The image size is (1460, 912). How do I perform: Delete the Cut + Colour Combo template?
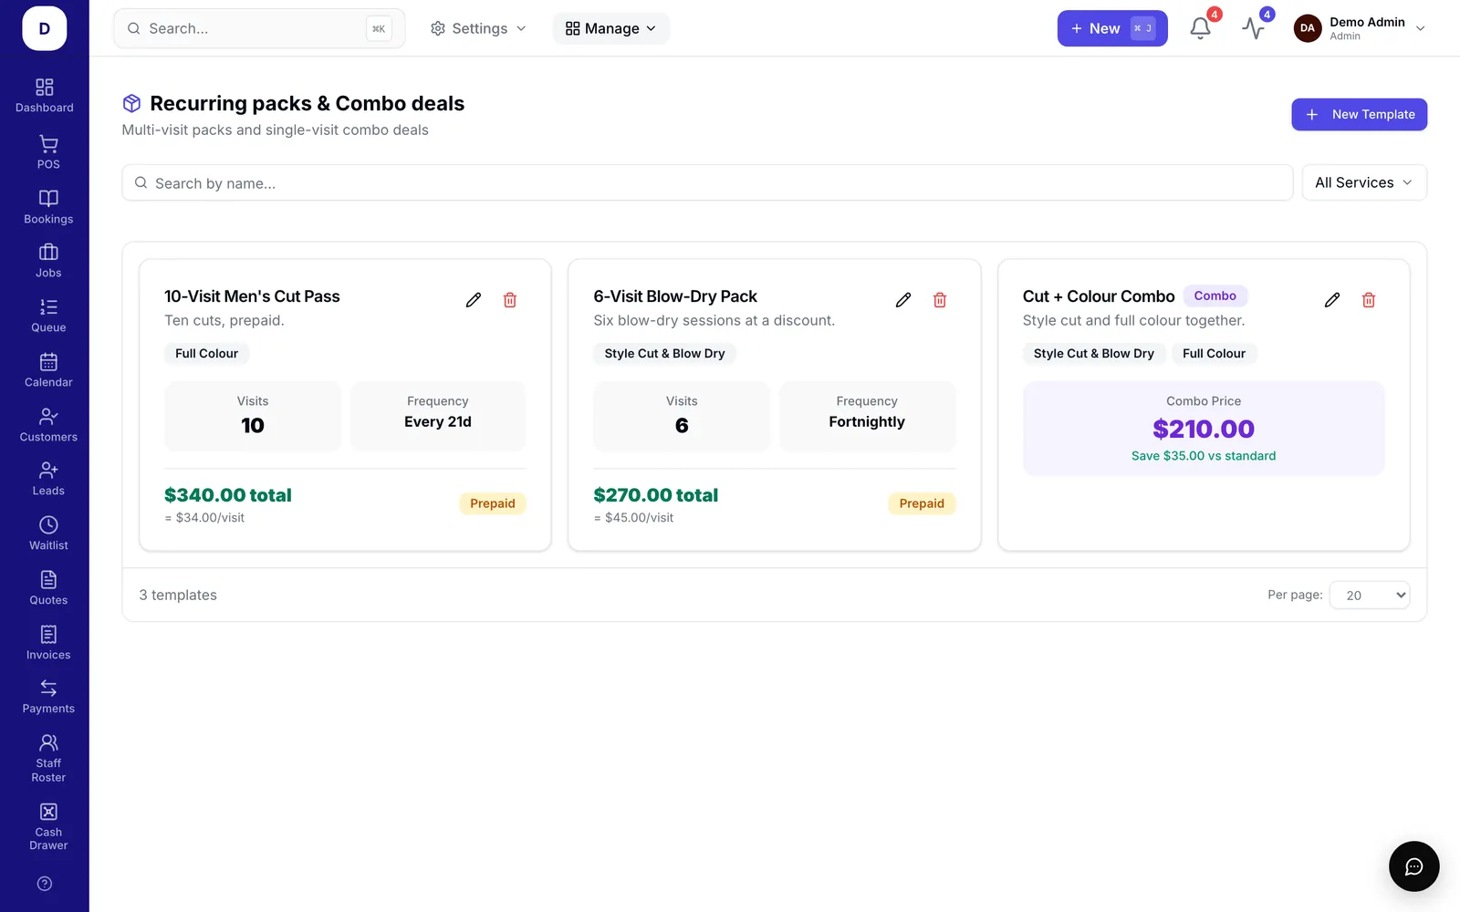(x=1369, y=300)
